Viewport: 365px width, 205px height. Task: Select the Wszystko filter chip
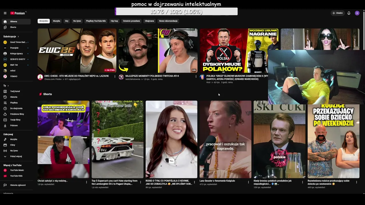pos(44,21)
